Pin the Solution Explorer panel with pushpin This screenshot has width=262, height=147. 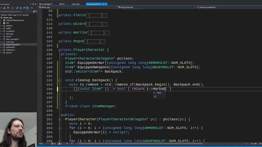33,4
